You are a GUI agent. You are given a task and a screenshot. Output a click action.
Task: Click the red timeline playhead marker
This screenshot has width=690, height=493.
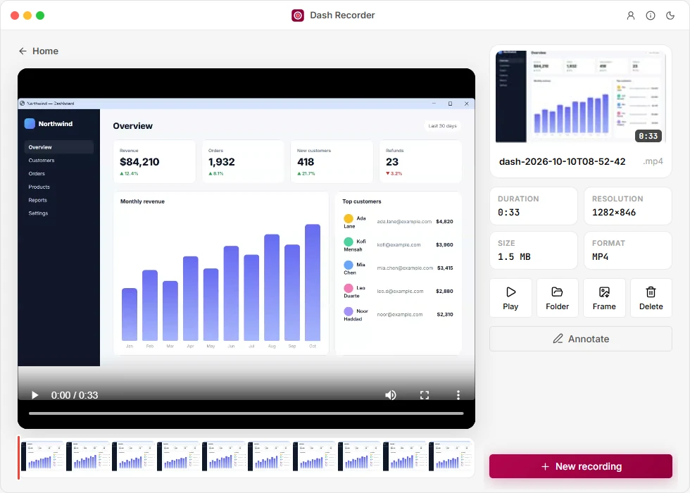pos(18,457)
